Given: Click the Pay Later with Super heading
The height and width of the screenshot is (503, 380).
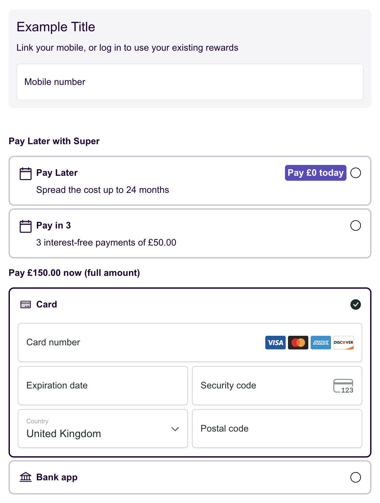Looking at the screenshot, I should pyautogui.click(x=54, y=141).
